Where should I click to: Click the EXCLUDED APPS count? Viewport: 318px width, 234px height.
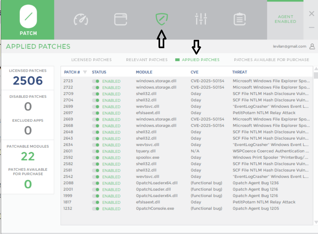point(28,130)
